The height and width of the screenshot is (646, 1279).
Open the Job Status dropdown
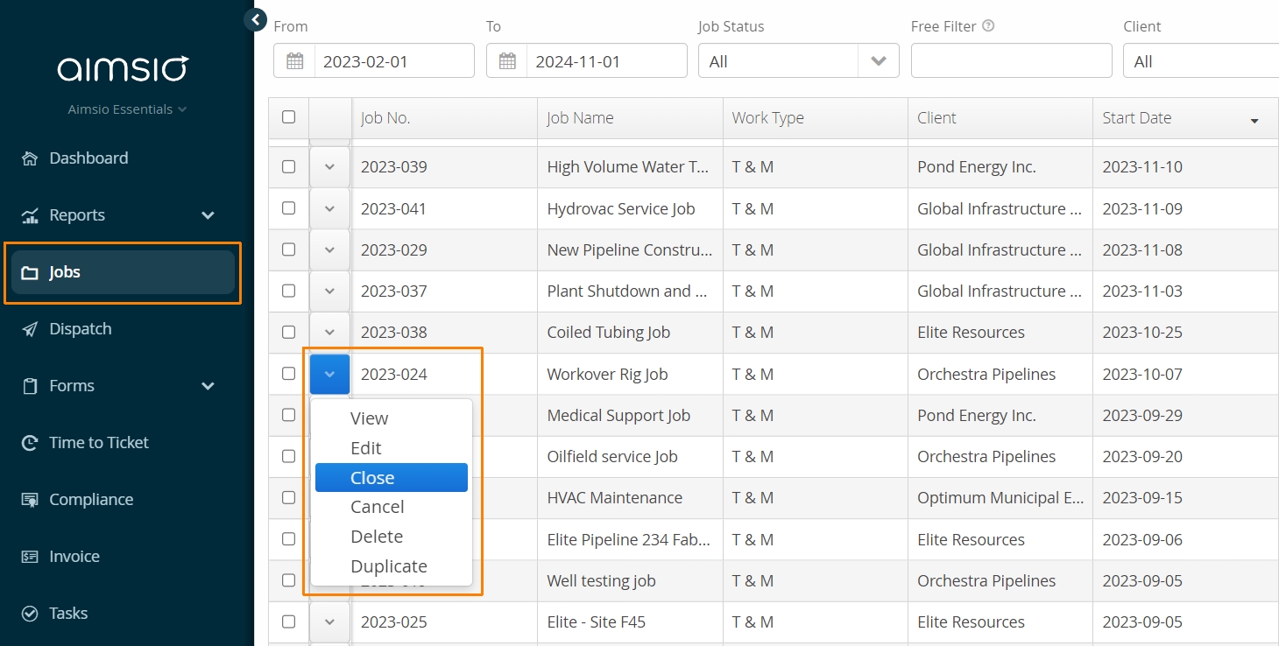coord(799,61)
